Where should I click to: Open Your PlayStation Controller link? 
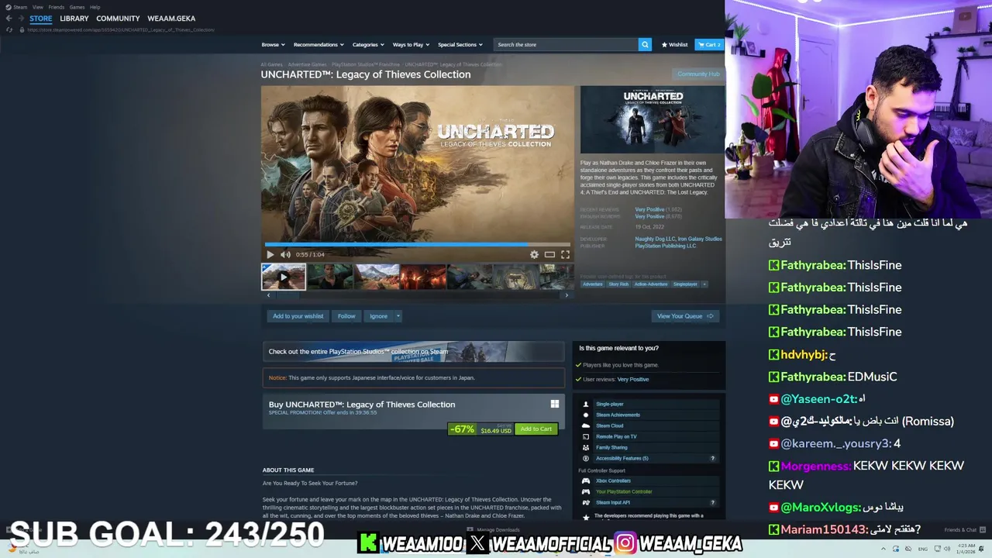(624, 491)
